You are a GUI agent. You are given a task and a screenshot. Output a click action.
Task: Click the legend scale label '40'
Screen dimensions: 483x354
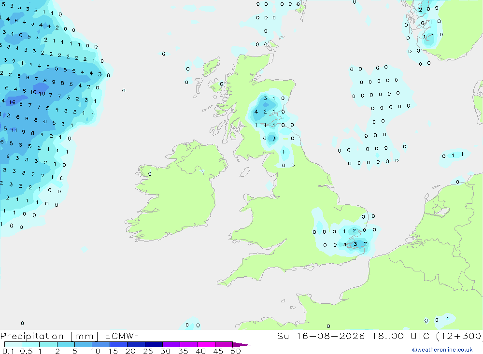pyautogui.click(x=200, y=351)
